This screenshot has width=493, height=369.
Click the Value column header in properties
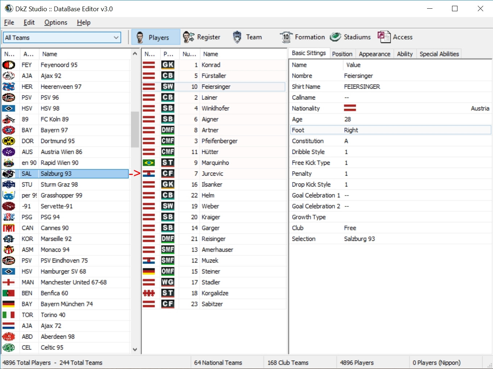click(417, 65)
